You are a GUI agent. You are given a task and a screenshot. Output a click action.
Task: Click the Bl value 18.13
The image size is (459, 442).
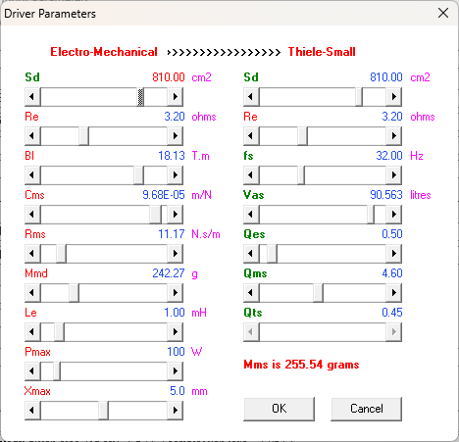click(172, 156)
